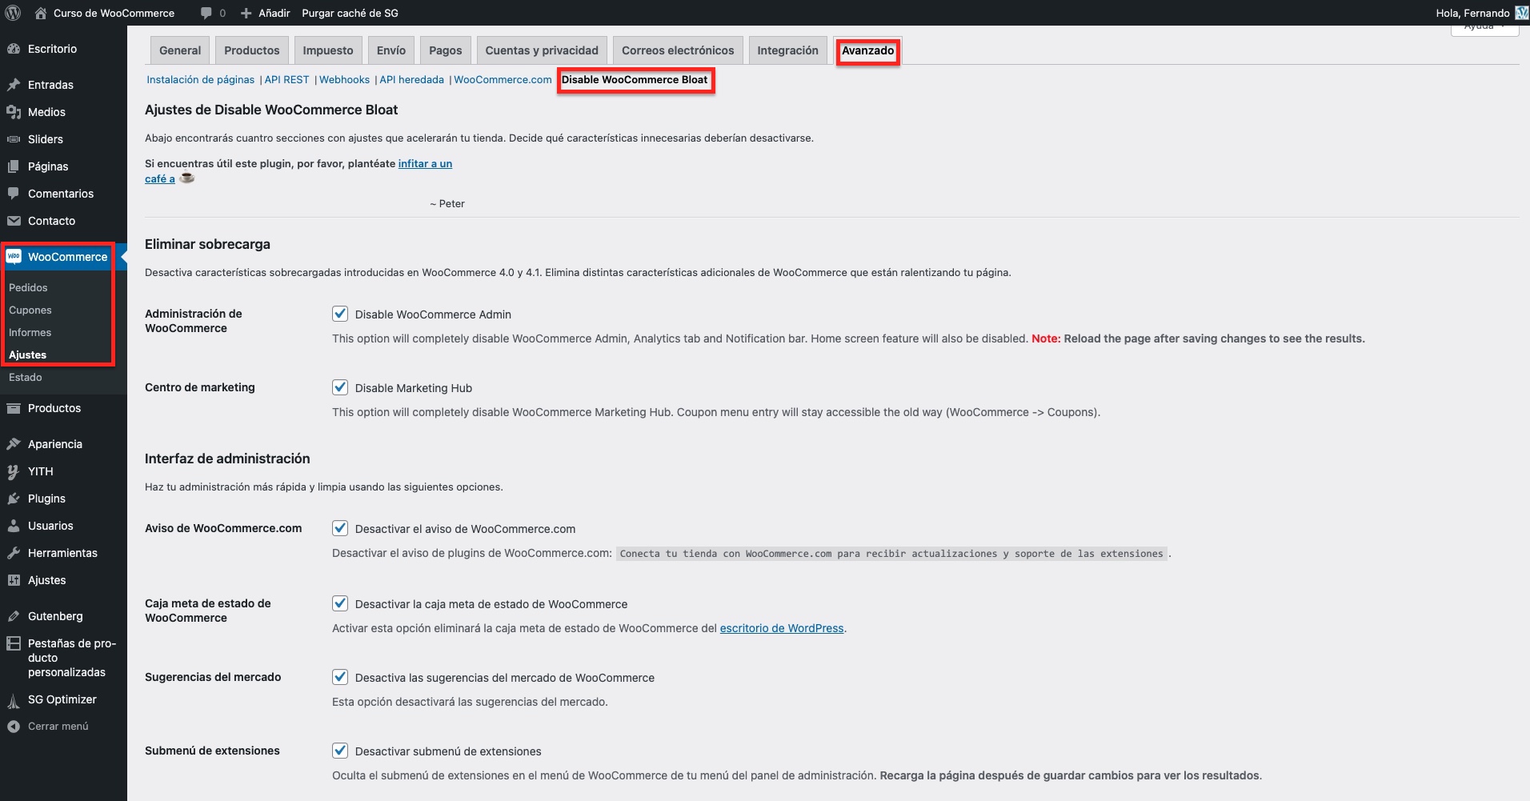Click the Escritorio dashboard icon in sidebar
Viewport: 1530px width, 801px height.
pyautogui.click(x=14, y=49)
